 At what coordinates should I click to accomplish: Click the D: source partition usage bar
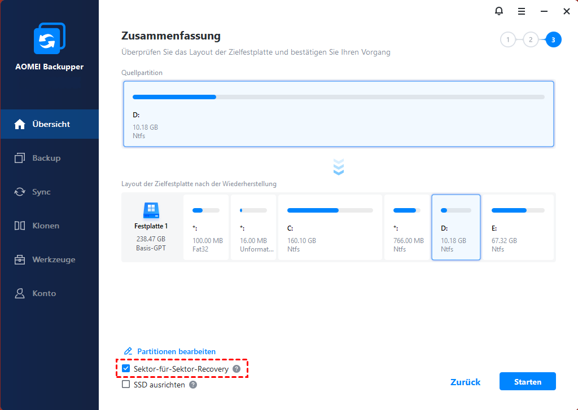(x=339, y=97)
